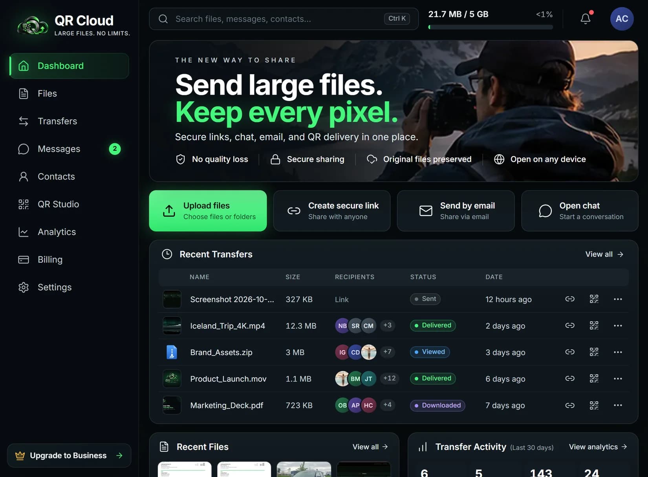Viewport: 648px width, 477px height.
Task: Click the Brand_Assets.zip file icon
Action: (172, 352)
